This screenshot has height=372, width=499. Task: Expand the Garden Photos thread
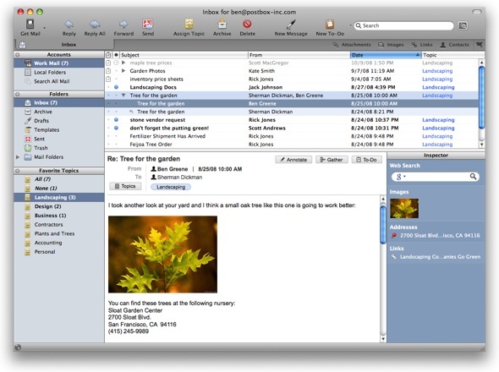coord(123,71)
